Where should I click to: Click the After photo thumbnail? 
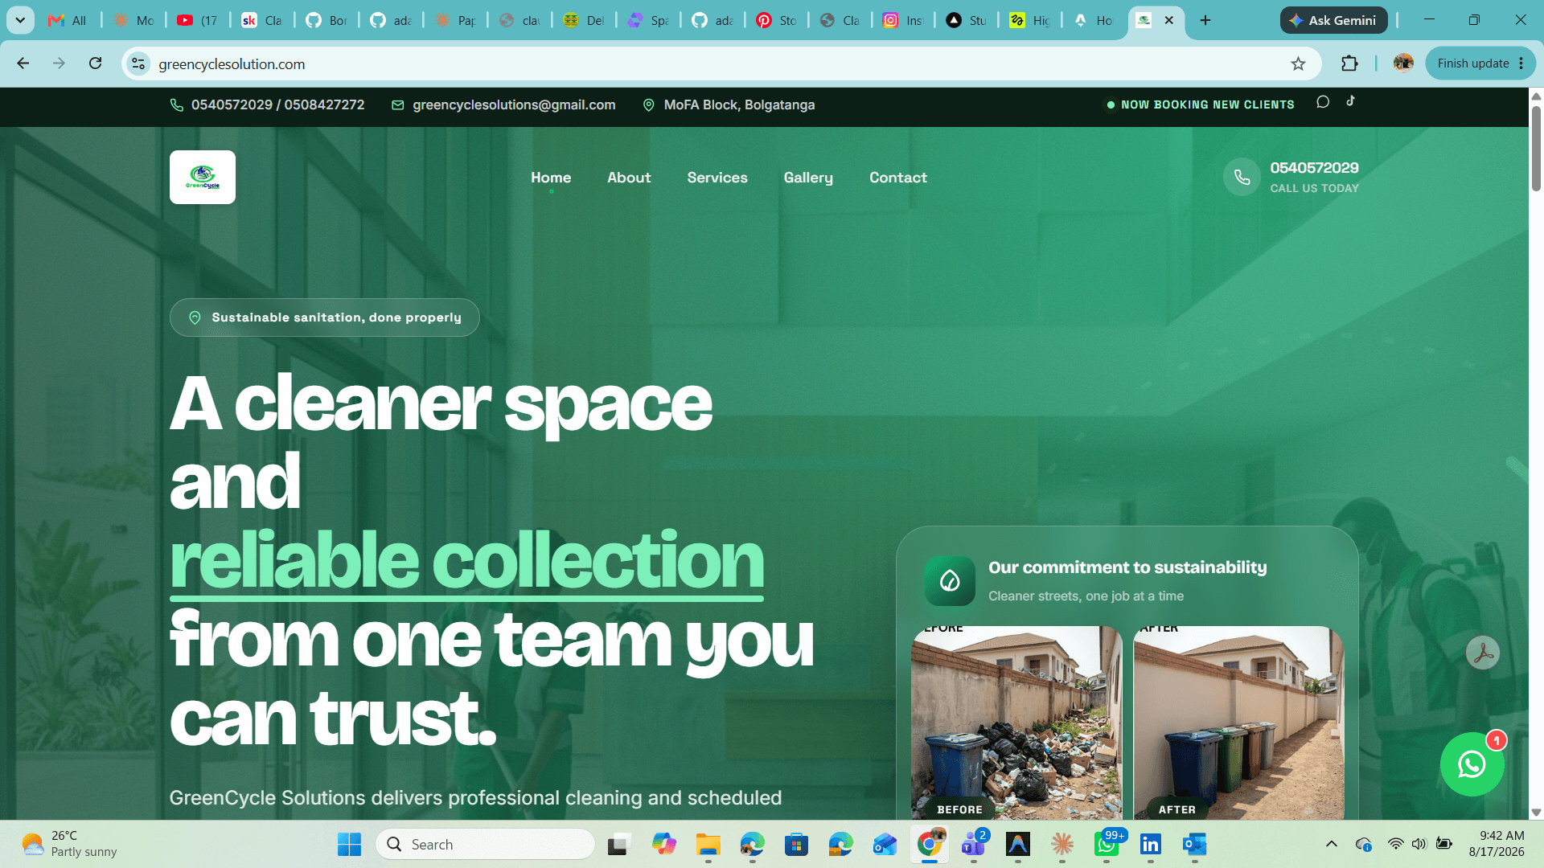1238,723
